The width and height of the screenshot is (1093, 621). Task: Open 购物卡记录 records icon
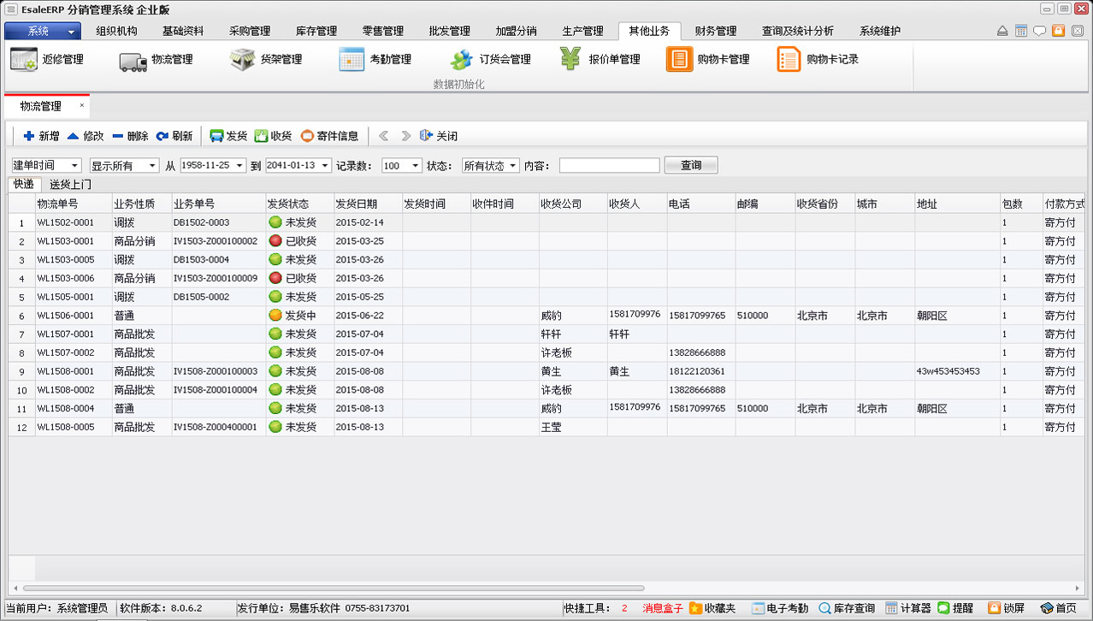[x=789, y=60]
